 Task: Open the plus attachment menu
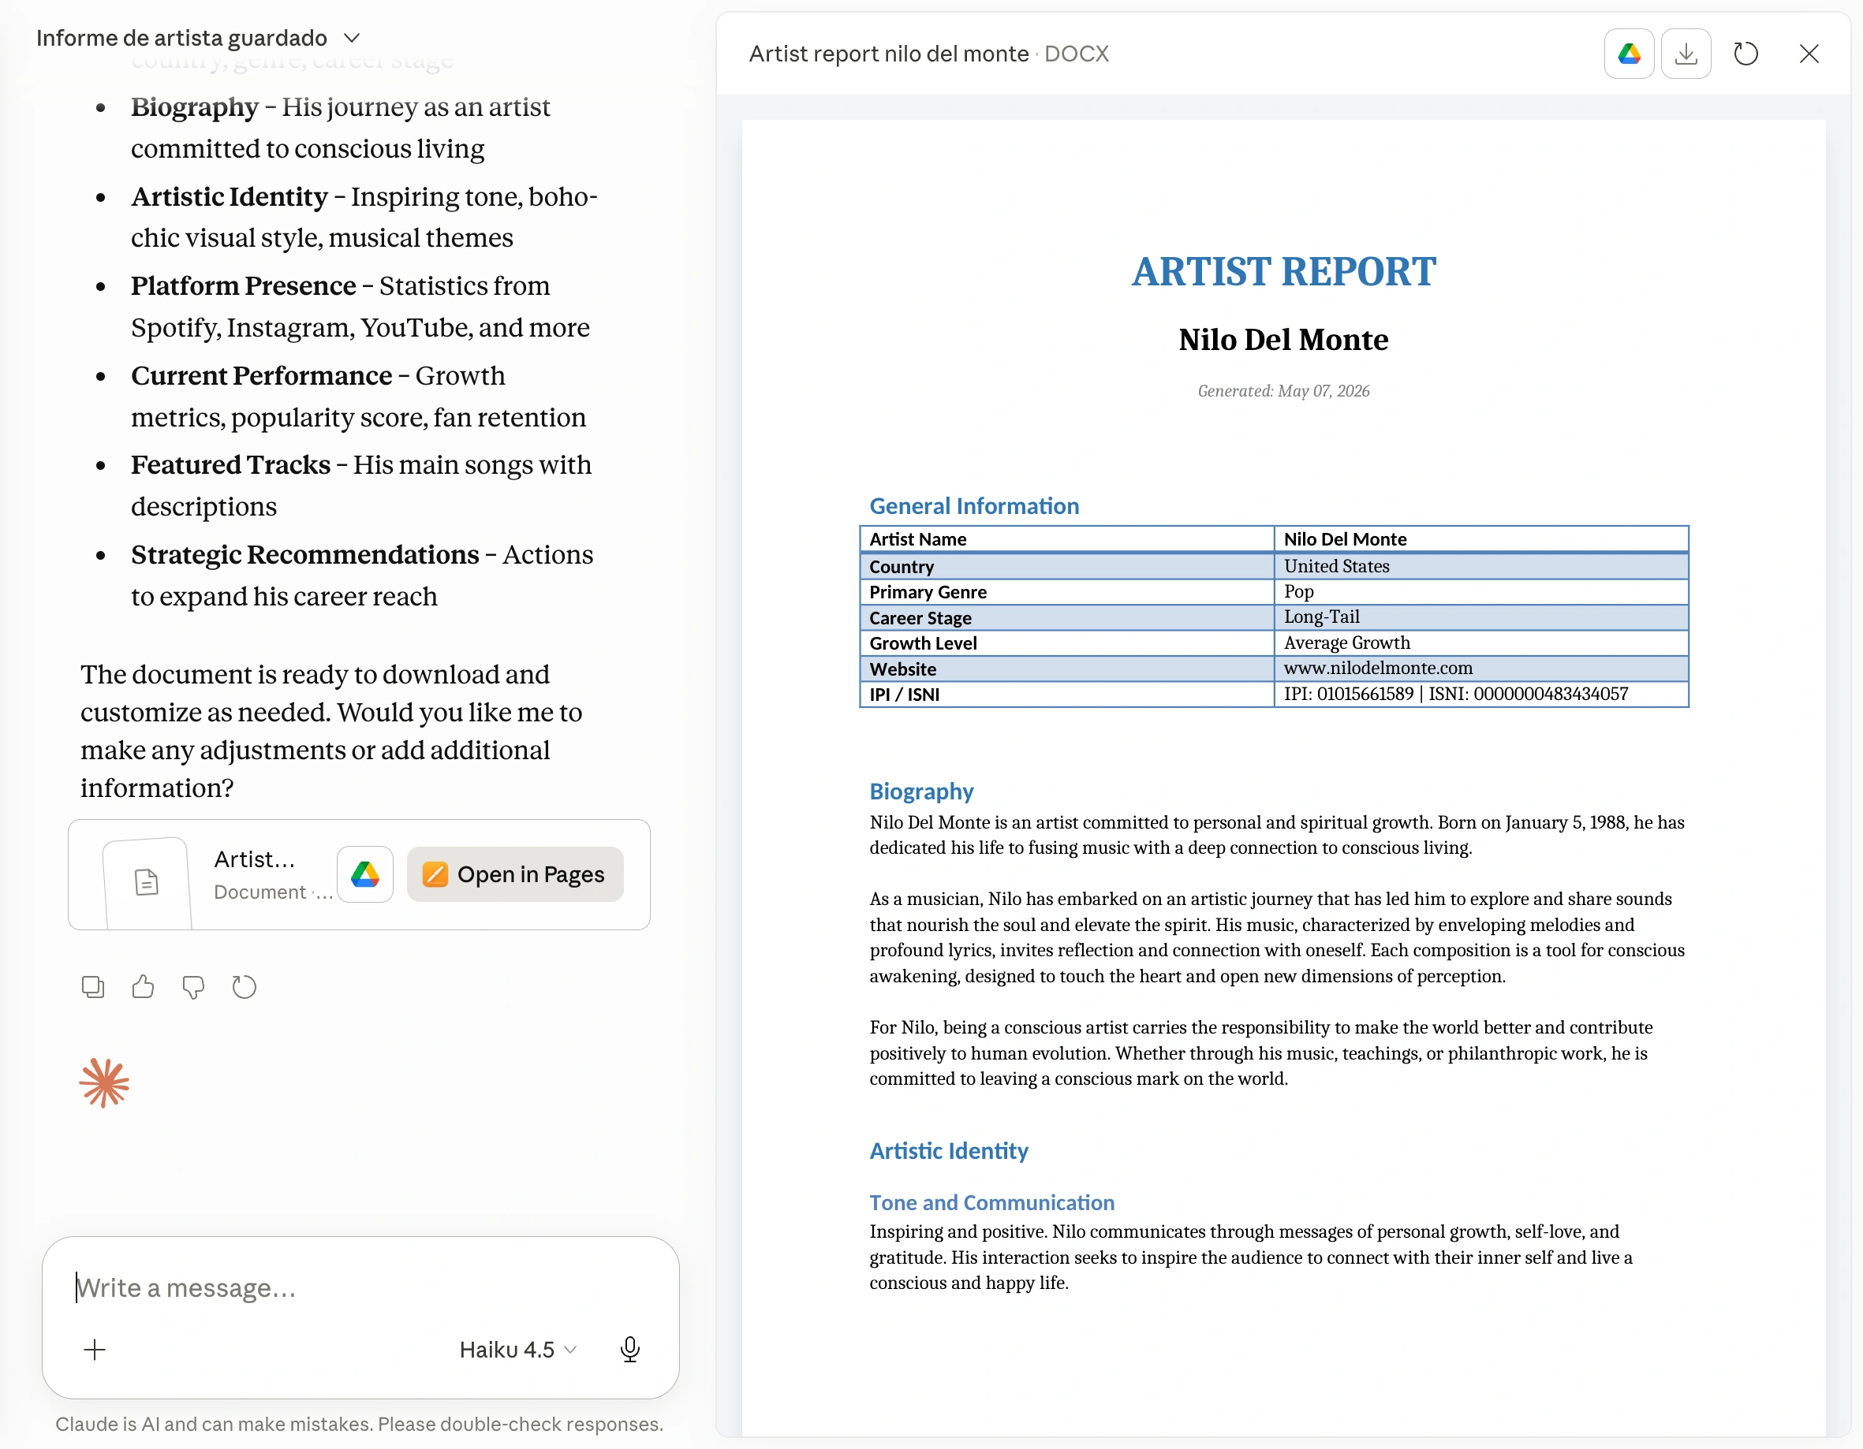pyautogui.click(x=95, y=1349)
